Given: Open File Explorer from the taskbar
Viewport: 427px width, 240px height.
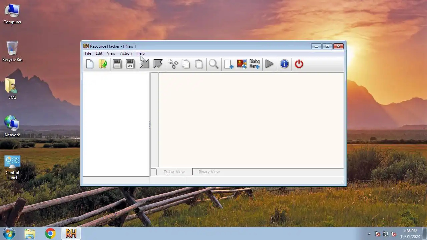Looking at the screenshot, I should pos(30,234).
